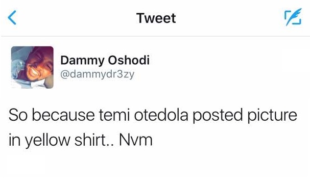Tap the @dammydr3zy handle
Screen dimensions: 310x187
[97, 74]
